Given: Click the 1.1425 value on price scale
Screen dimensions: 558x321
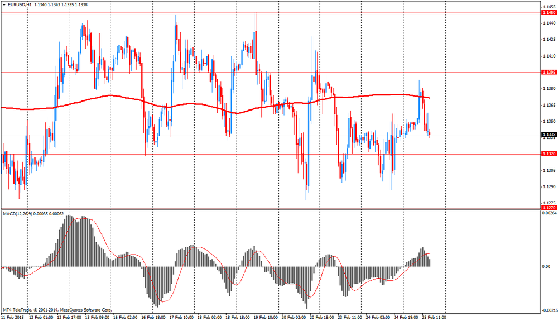Looking at the screenshot, I should coord(549,40).
